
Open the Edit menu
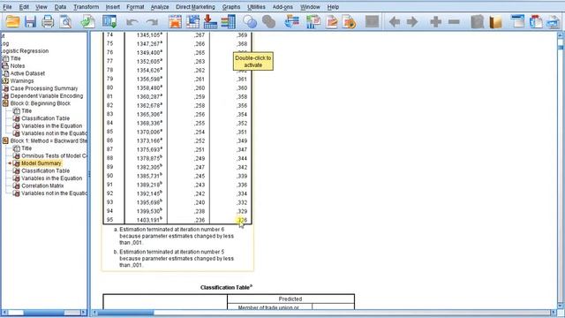pyautogui.click(x=24, y=7)
